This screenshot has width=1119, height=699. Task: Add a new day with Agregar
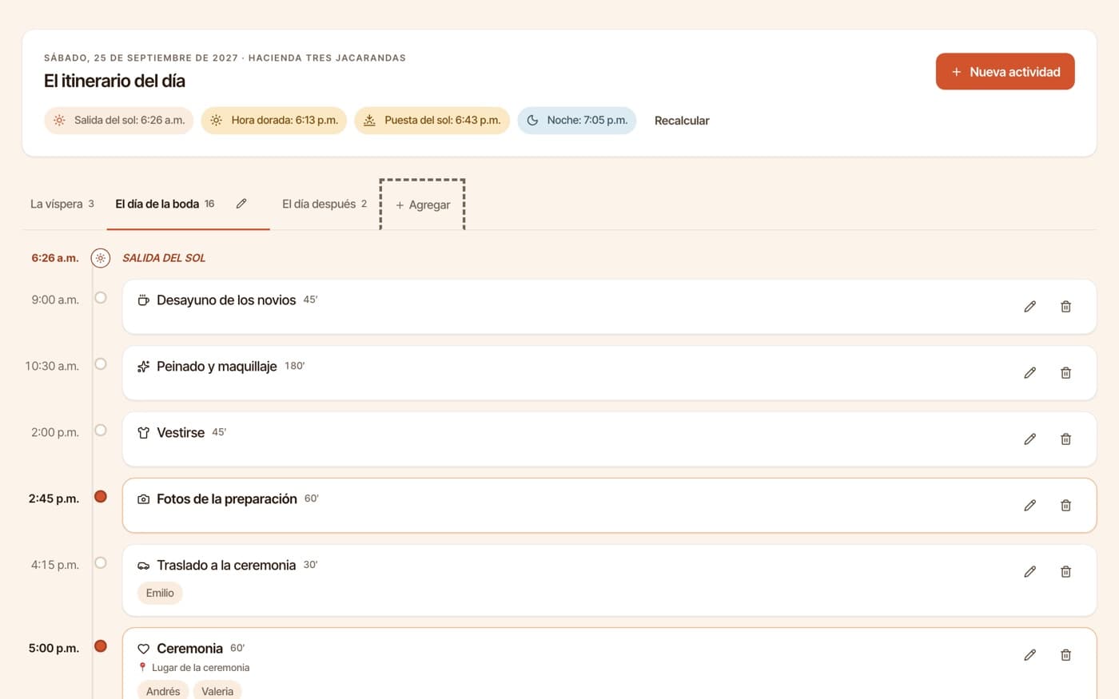(423, 205)
